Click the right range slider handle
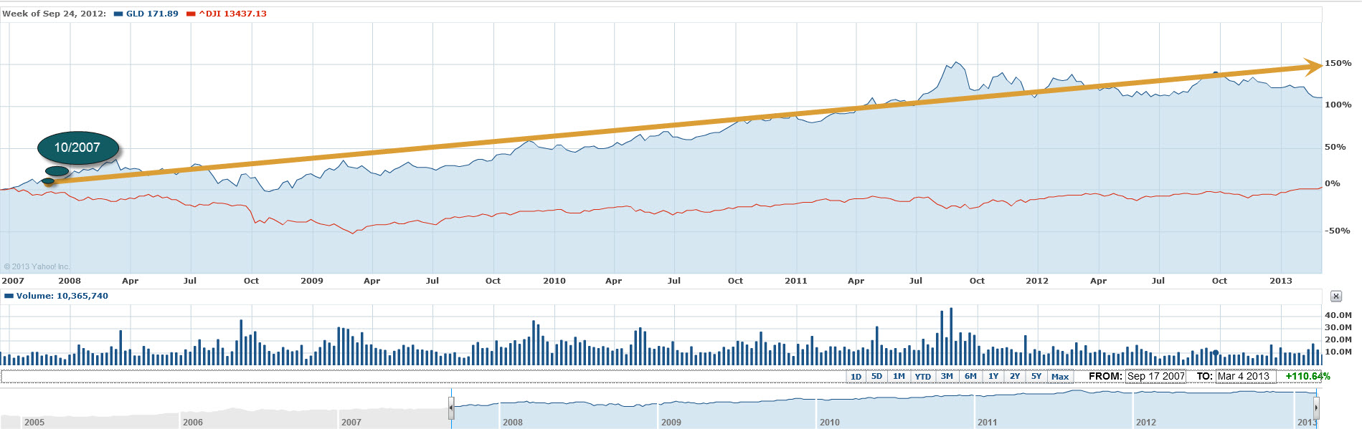This screenshot has width=1362, height=429. point(1316,408)
